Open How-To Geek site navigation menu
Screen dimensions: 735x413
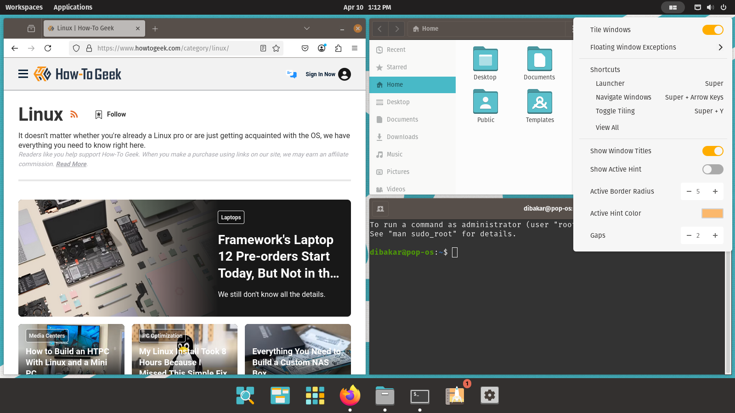pos(23,74)
